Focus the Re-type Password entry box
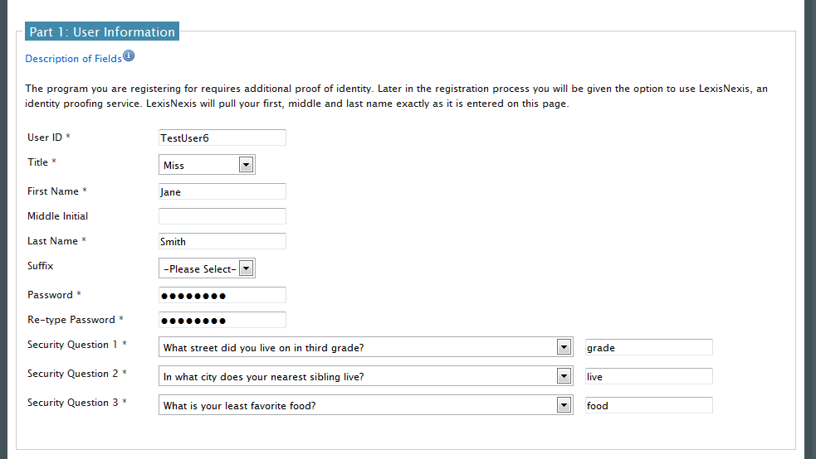The width and height of the screenshot is (816, 459). [x=222, y=320]
